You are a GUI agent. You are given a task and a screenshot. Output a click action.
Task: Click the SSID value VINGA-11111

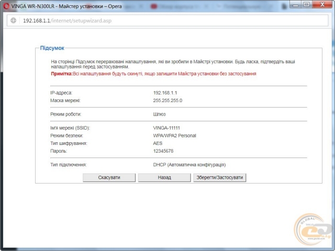coord(166,128)
